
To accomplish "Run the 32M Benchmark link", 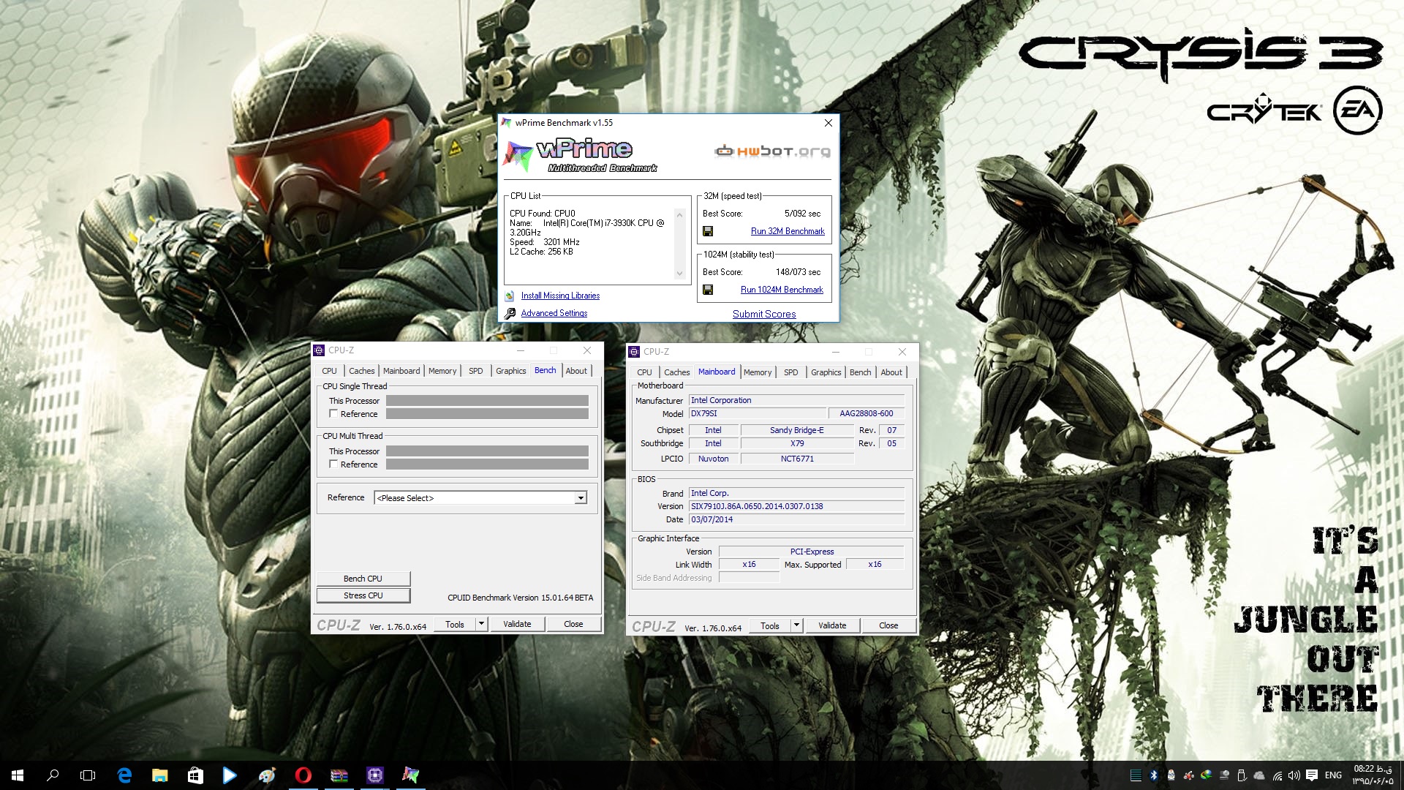I will click(x=788, y=231).
